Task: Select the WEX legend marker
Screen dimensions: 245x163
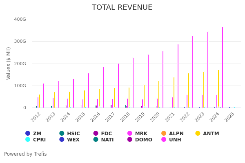Action: (62, 140)
